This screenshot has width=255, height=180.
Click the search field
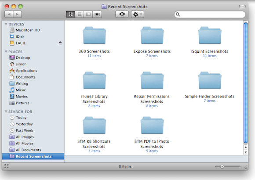click(210, 14)
